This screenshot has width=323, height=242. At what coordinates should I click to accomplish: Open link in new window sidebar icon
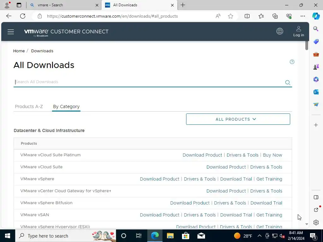click(316, 210)
